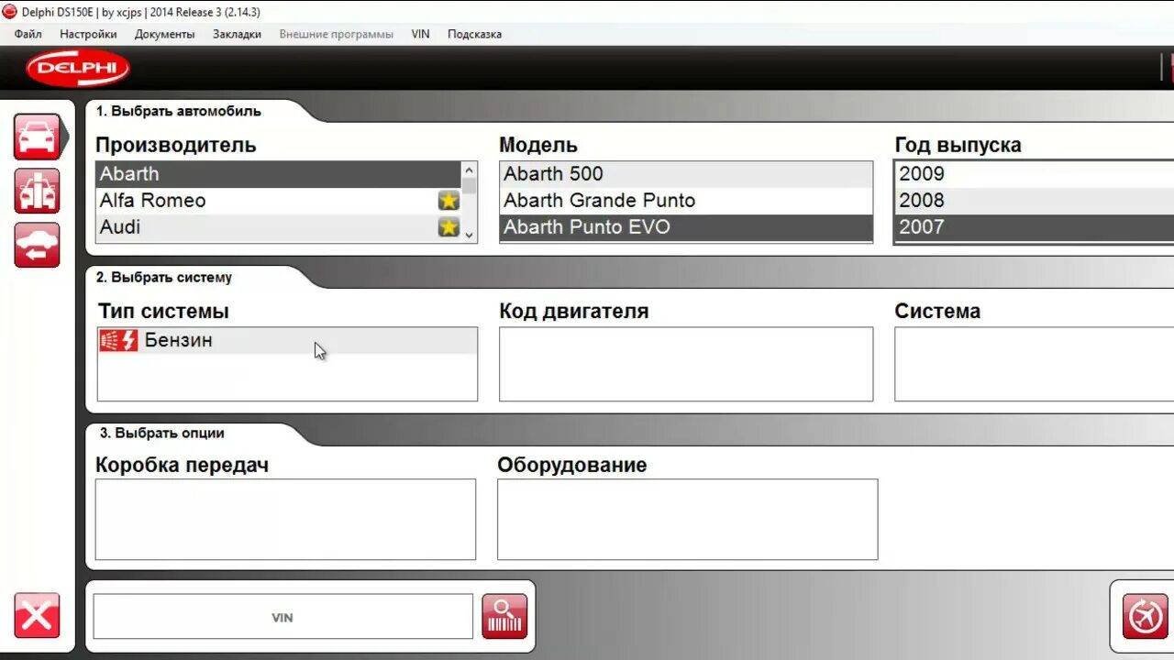
Task: Select year 2007
Action: point(1035,227)
